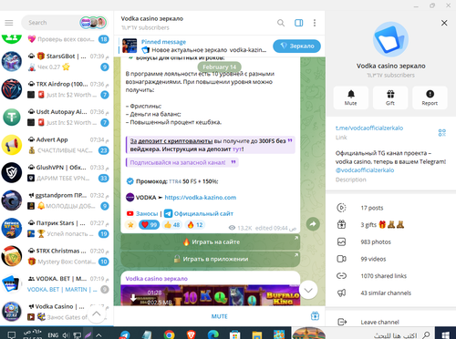
Task: Toggle the right info side panel
Action: 298,23
